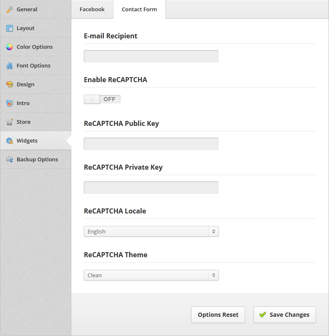
Task: Click the Intro section icon
Action: pos(10,103)
